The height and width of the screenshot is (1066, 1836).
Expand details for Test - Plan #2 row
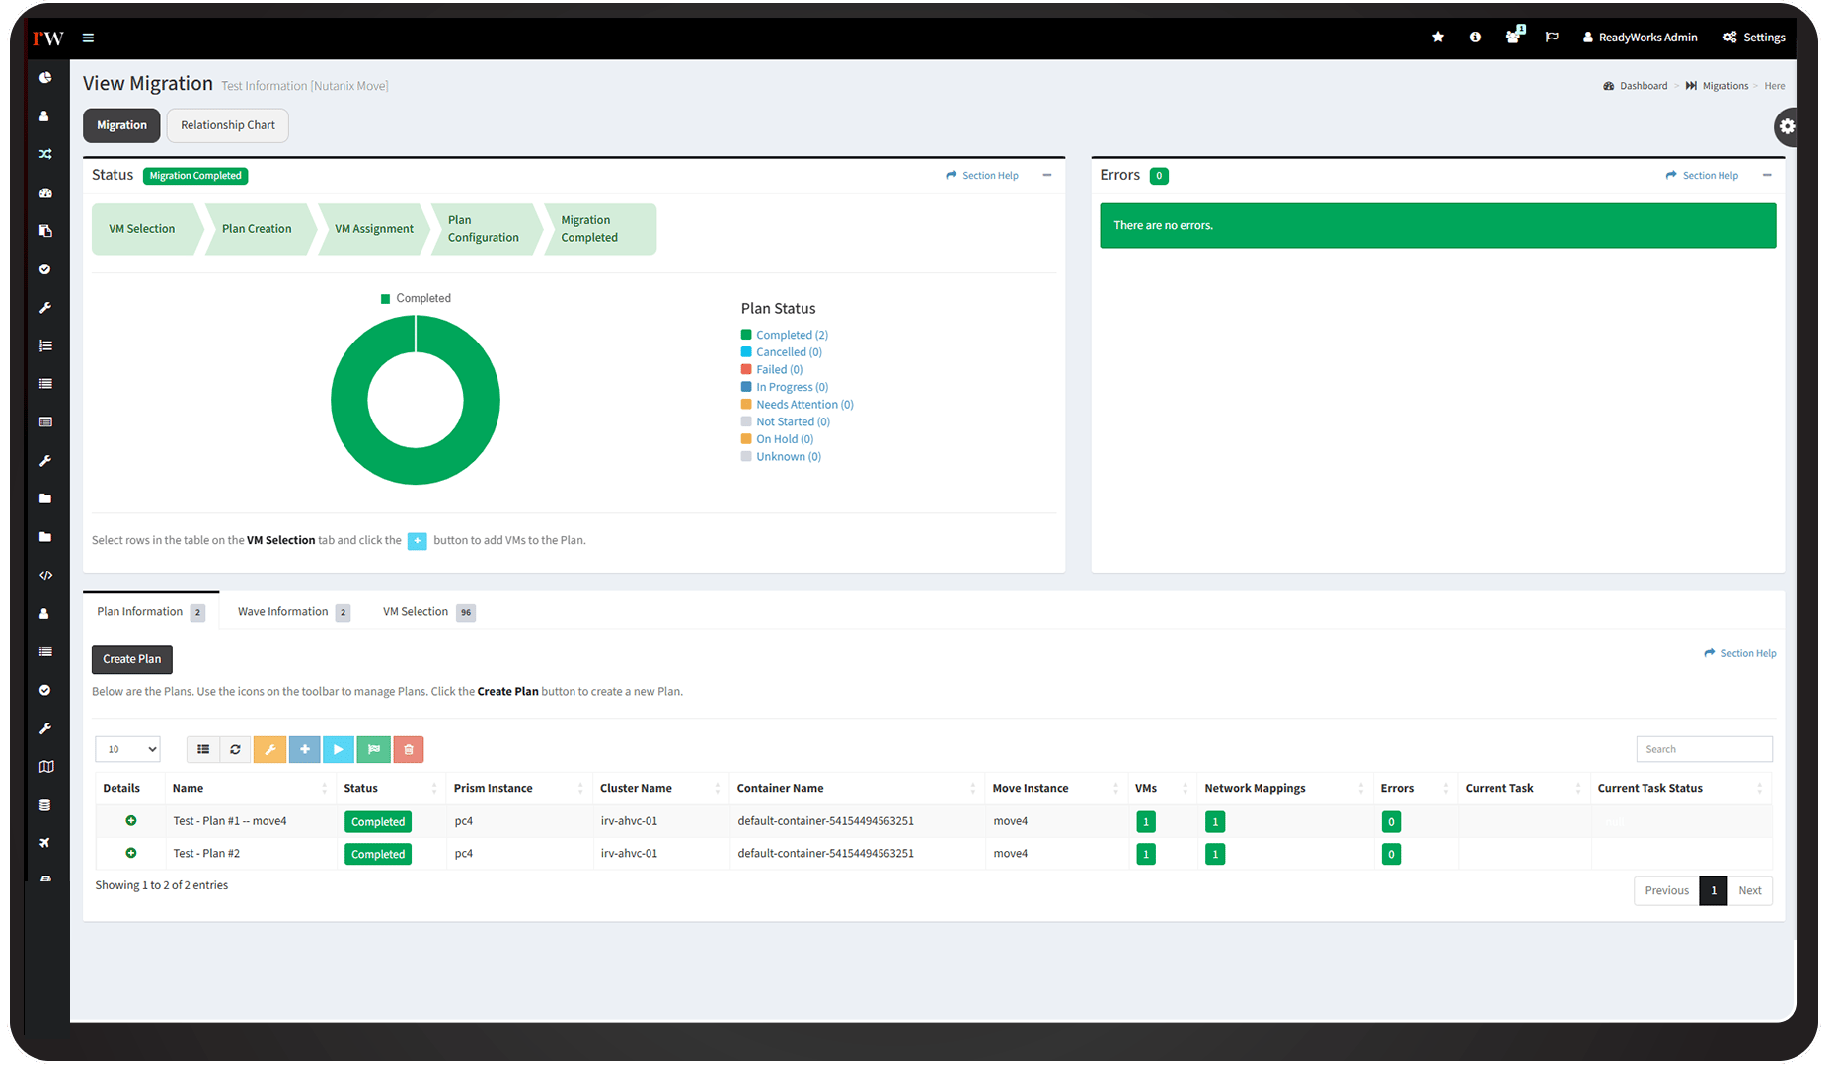[x=129, y=853]
